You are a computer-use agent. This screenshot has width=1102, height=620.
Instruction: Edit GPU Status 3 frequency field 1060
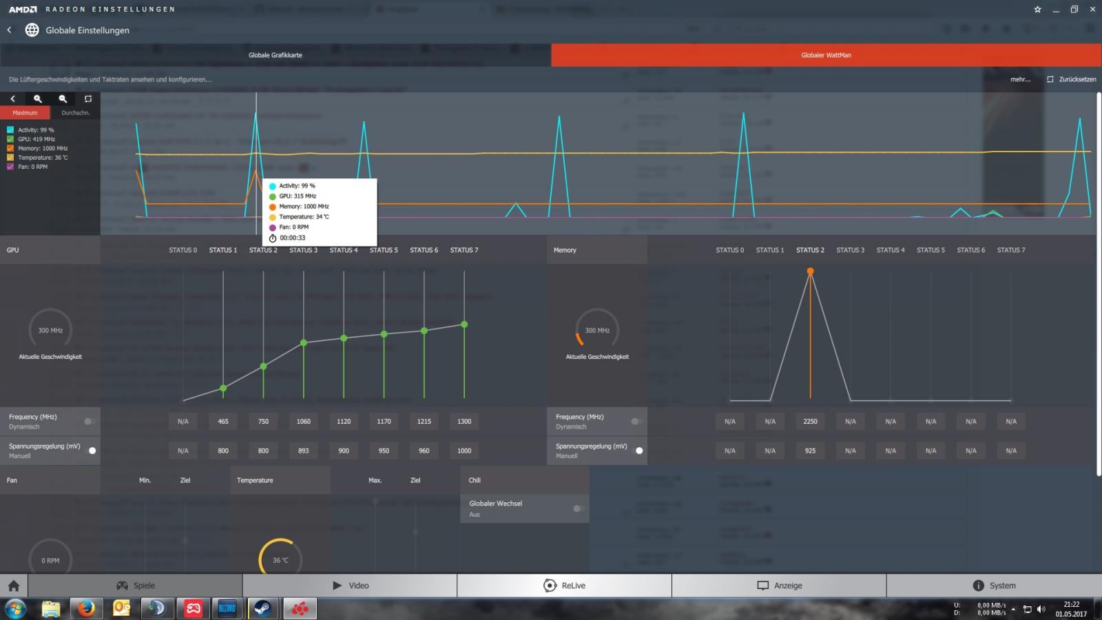pos(304,421)
